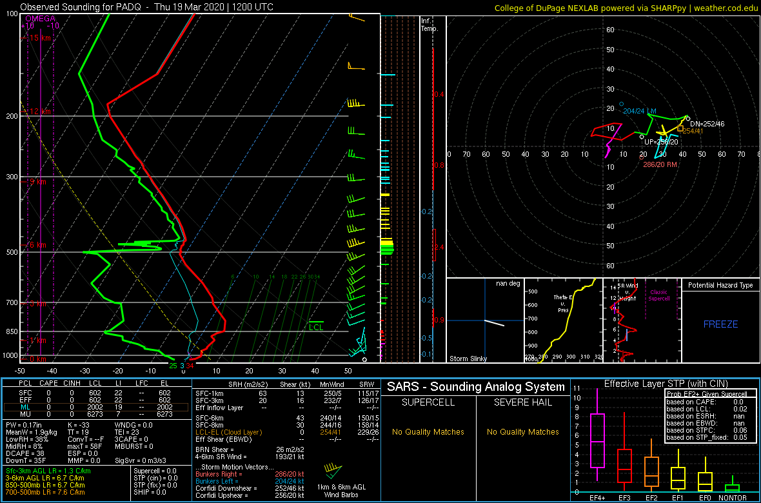Viewport: 761px width, 503px height.
Task: Click the Corfidi downshear DN circle marker
Action: pos(687,119)
